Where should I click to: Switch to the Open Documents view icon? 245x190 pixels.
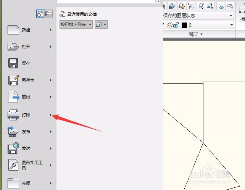[x=48, y=14]
